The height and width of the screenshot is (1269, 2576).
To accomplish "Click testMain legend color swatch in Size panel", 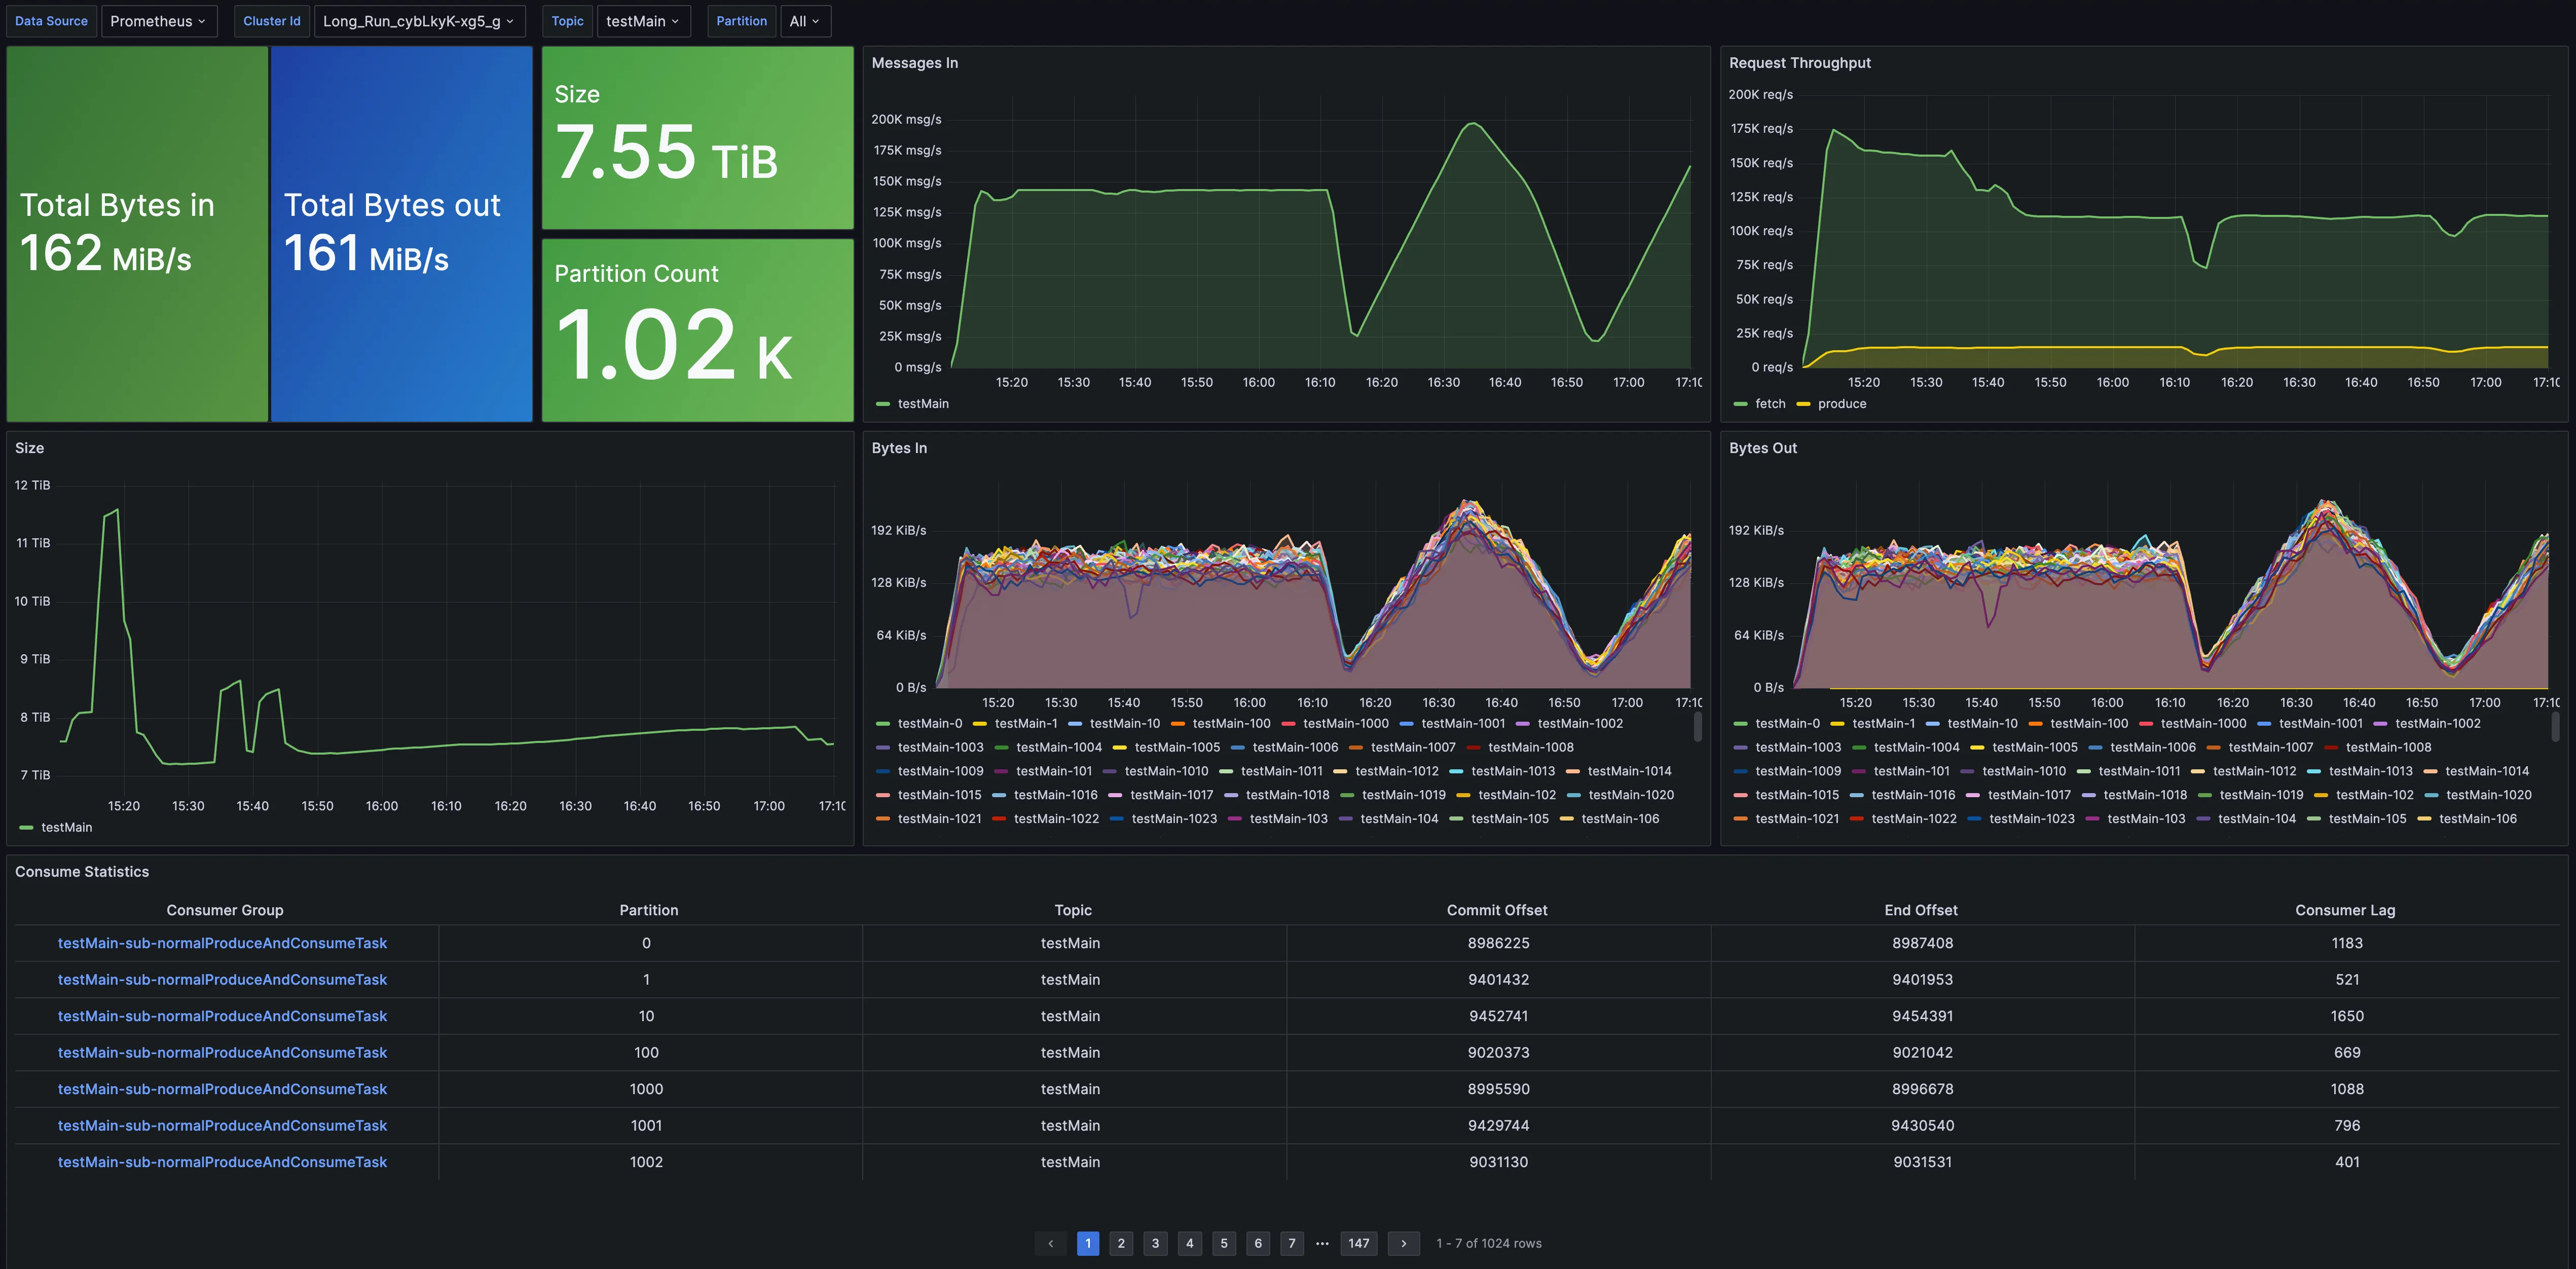I will [27, 828].
